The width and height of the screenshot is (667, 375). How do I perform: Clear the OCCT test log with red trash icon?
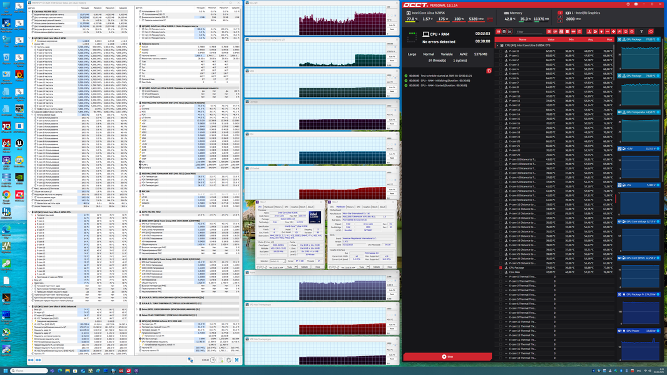[x=489, y=71]
